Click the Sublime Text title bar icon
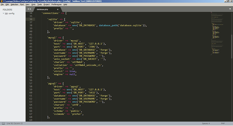Viewport: 233px width, 126px height. click(1, 1)
